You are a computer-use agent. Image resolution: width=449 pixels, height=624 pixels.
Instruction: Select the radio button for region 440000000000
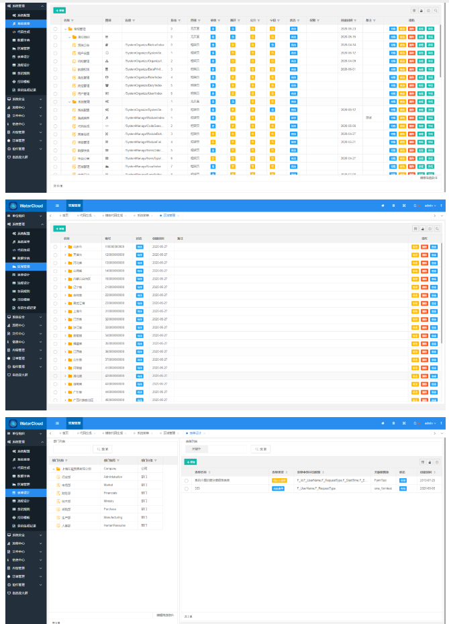pyautogui.click(x=55, y=392)
